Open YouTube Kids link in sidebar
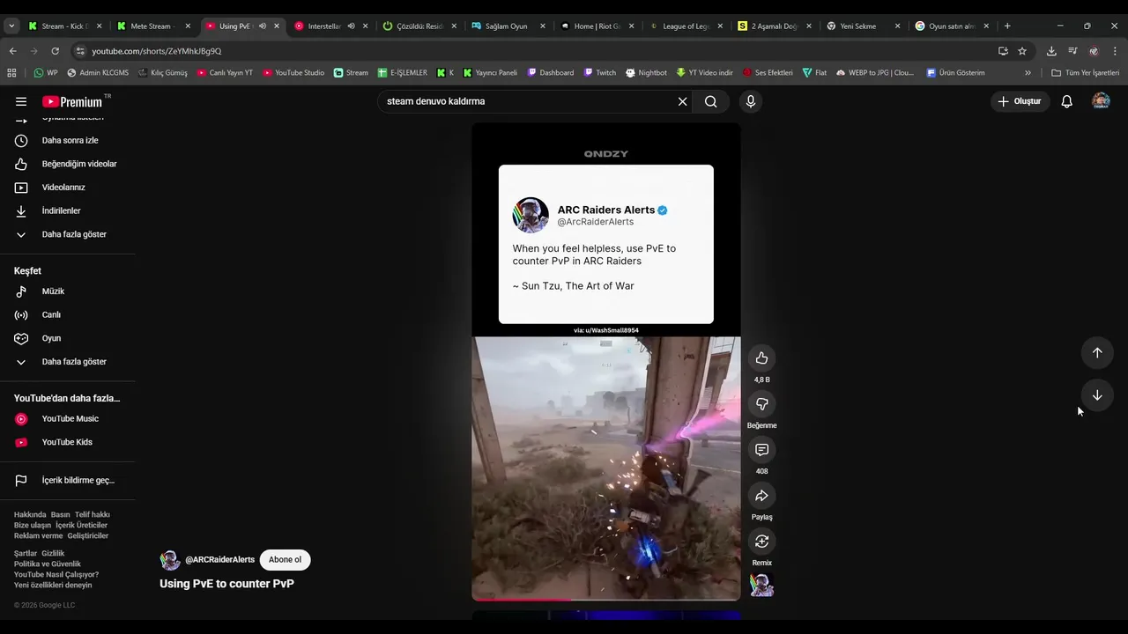The width and height of the screenshot is (1128, 634). pos(68,442)
